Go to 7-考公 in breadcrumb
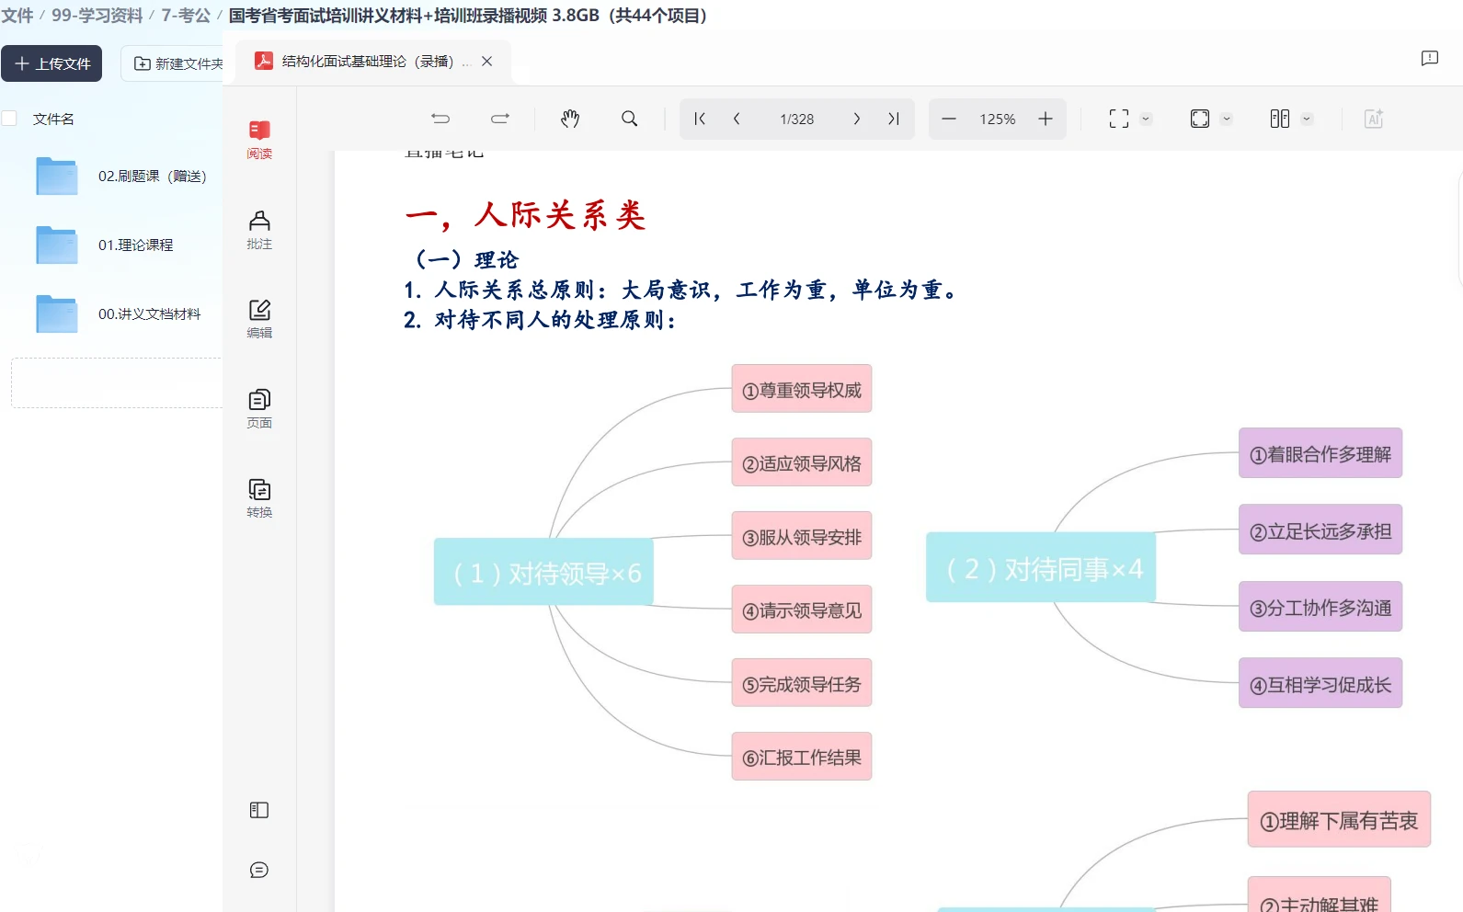This screenshot has height=912, width=1463. 186,16
